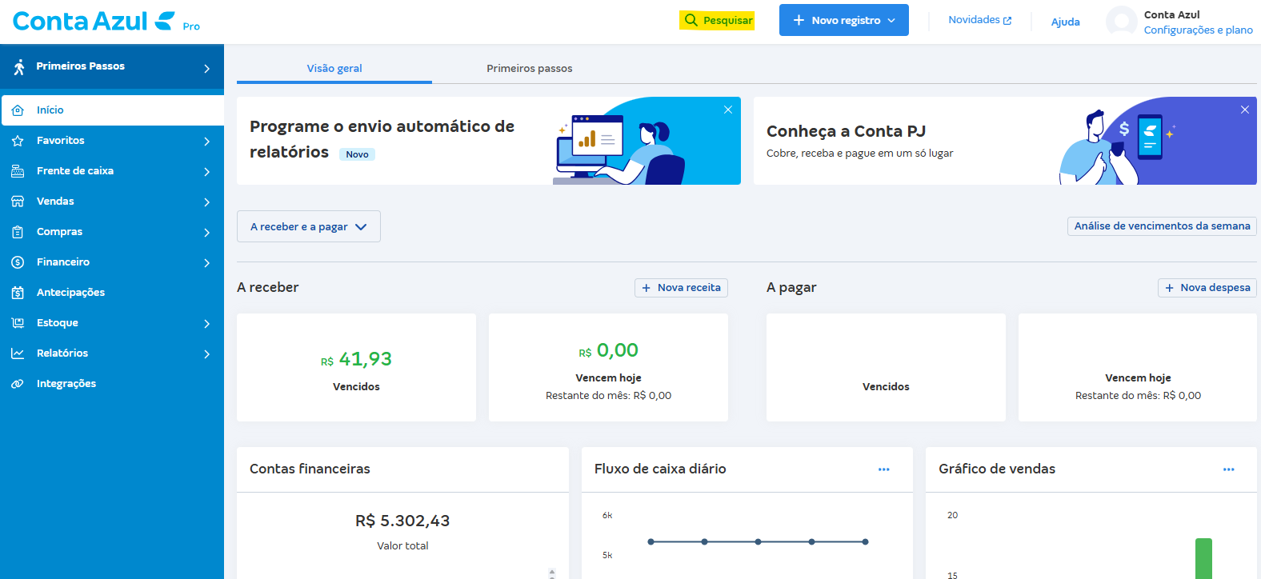Screen dimensions: 1261x579
Task: Click the Estoque cart icon
Action: [18, 323]
